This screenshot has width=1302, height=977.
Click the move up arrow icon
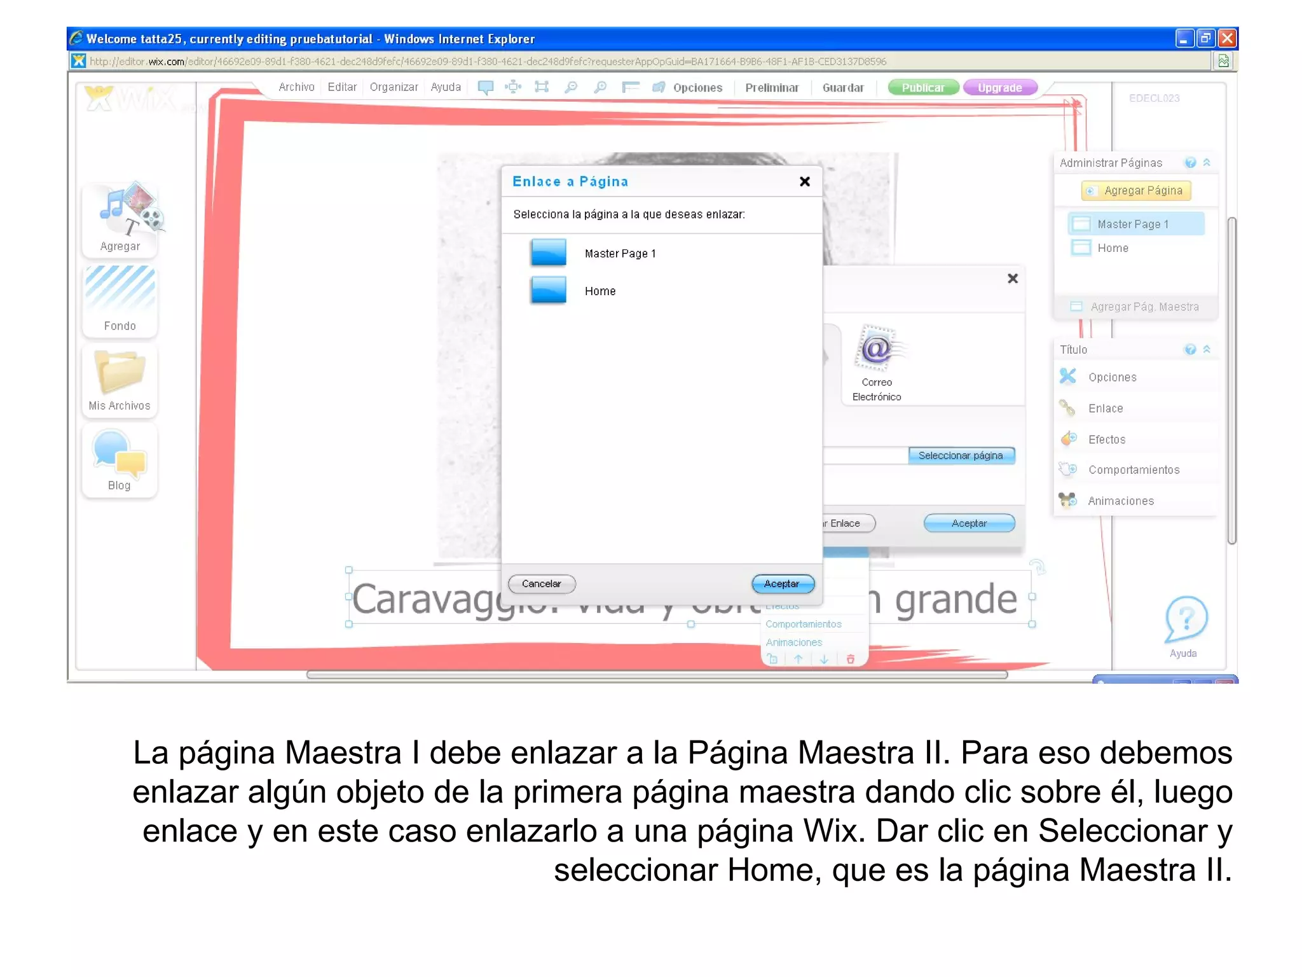(798, 659)
